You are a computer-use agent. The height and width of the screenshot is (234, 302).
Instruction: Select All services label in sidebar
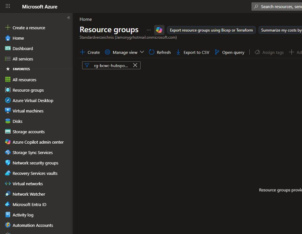point(23,59)
